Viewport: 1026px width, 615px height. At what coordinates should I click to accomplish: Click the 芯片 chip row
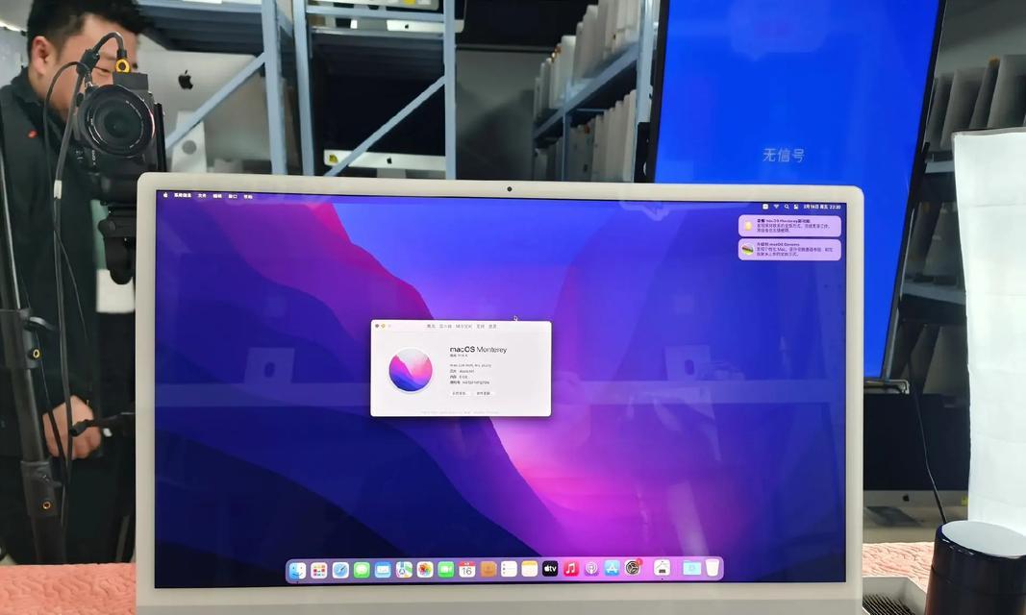[462, 371]
